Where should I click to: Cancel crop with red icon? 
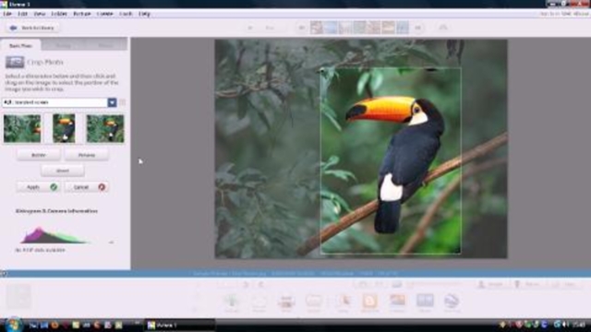click(86, 187)
